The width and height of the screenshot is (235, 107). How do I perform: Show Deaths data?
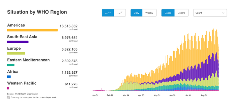click(181, 13)
